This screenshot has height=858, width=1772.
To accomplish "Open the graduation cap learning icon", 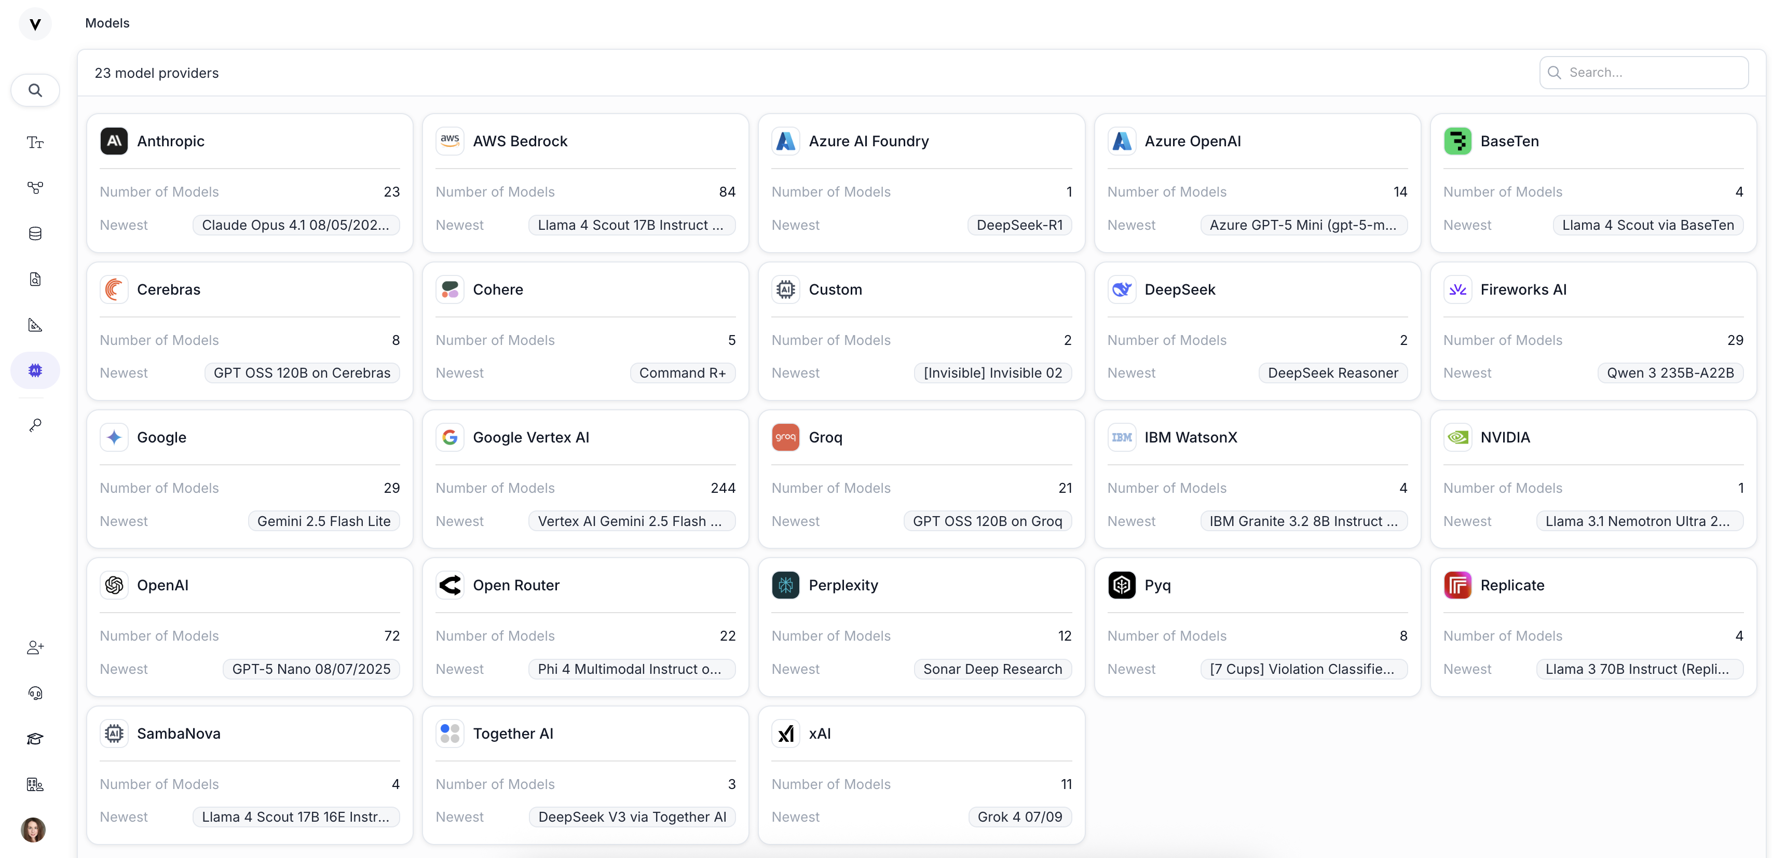I will coord(35,739).
